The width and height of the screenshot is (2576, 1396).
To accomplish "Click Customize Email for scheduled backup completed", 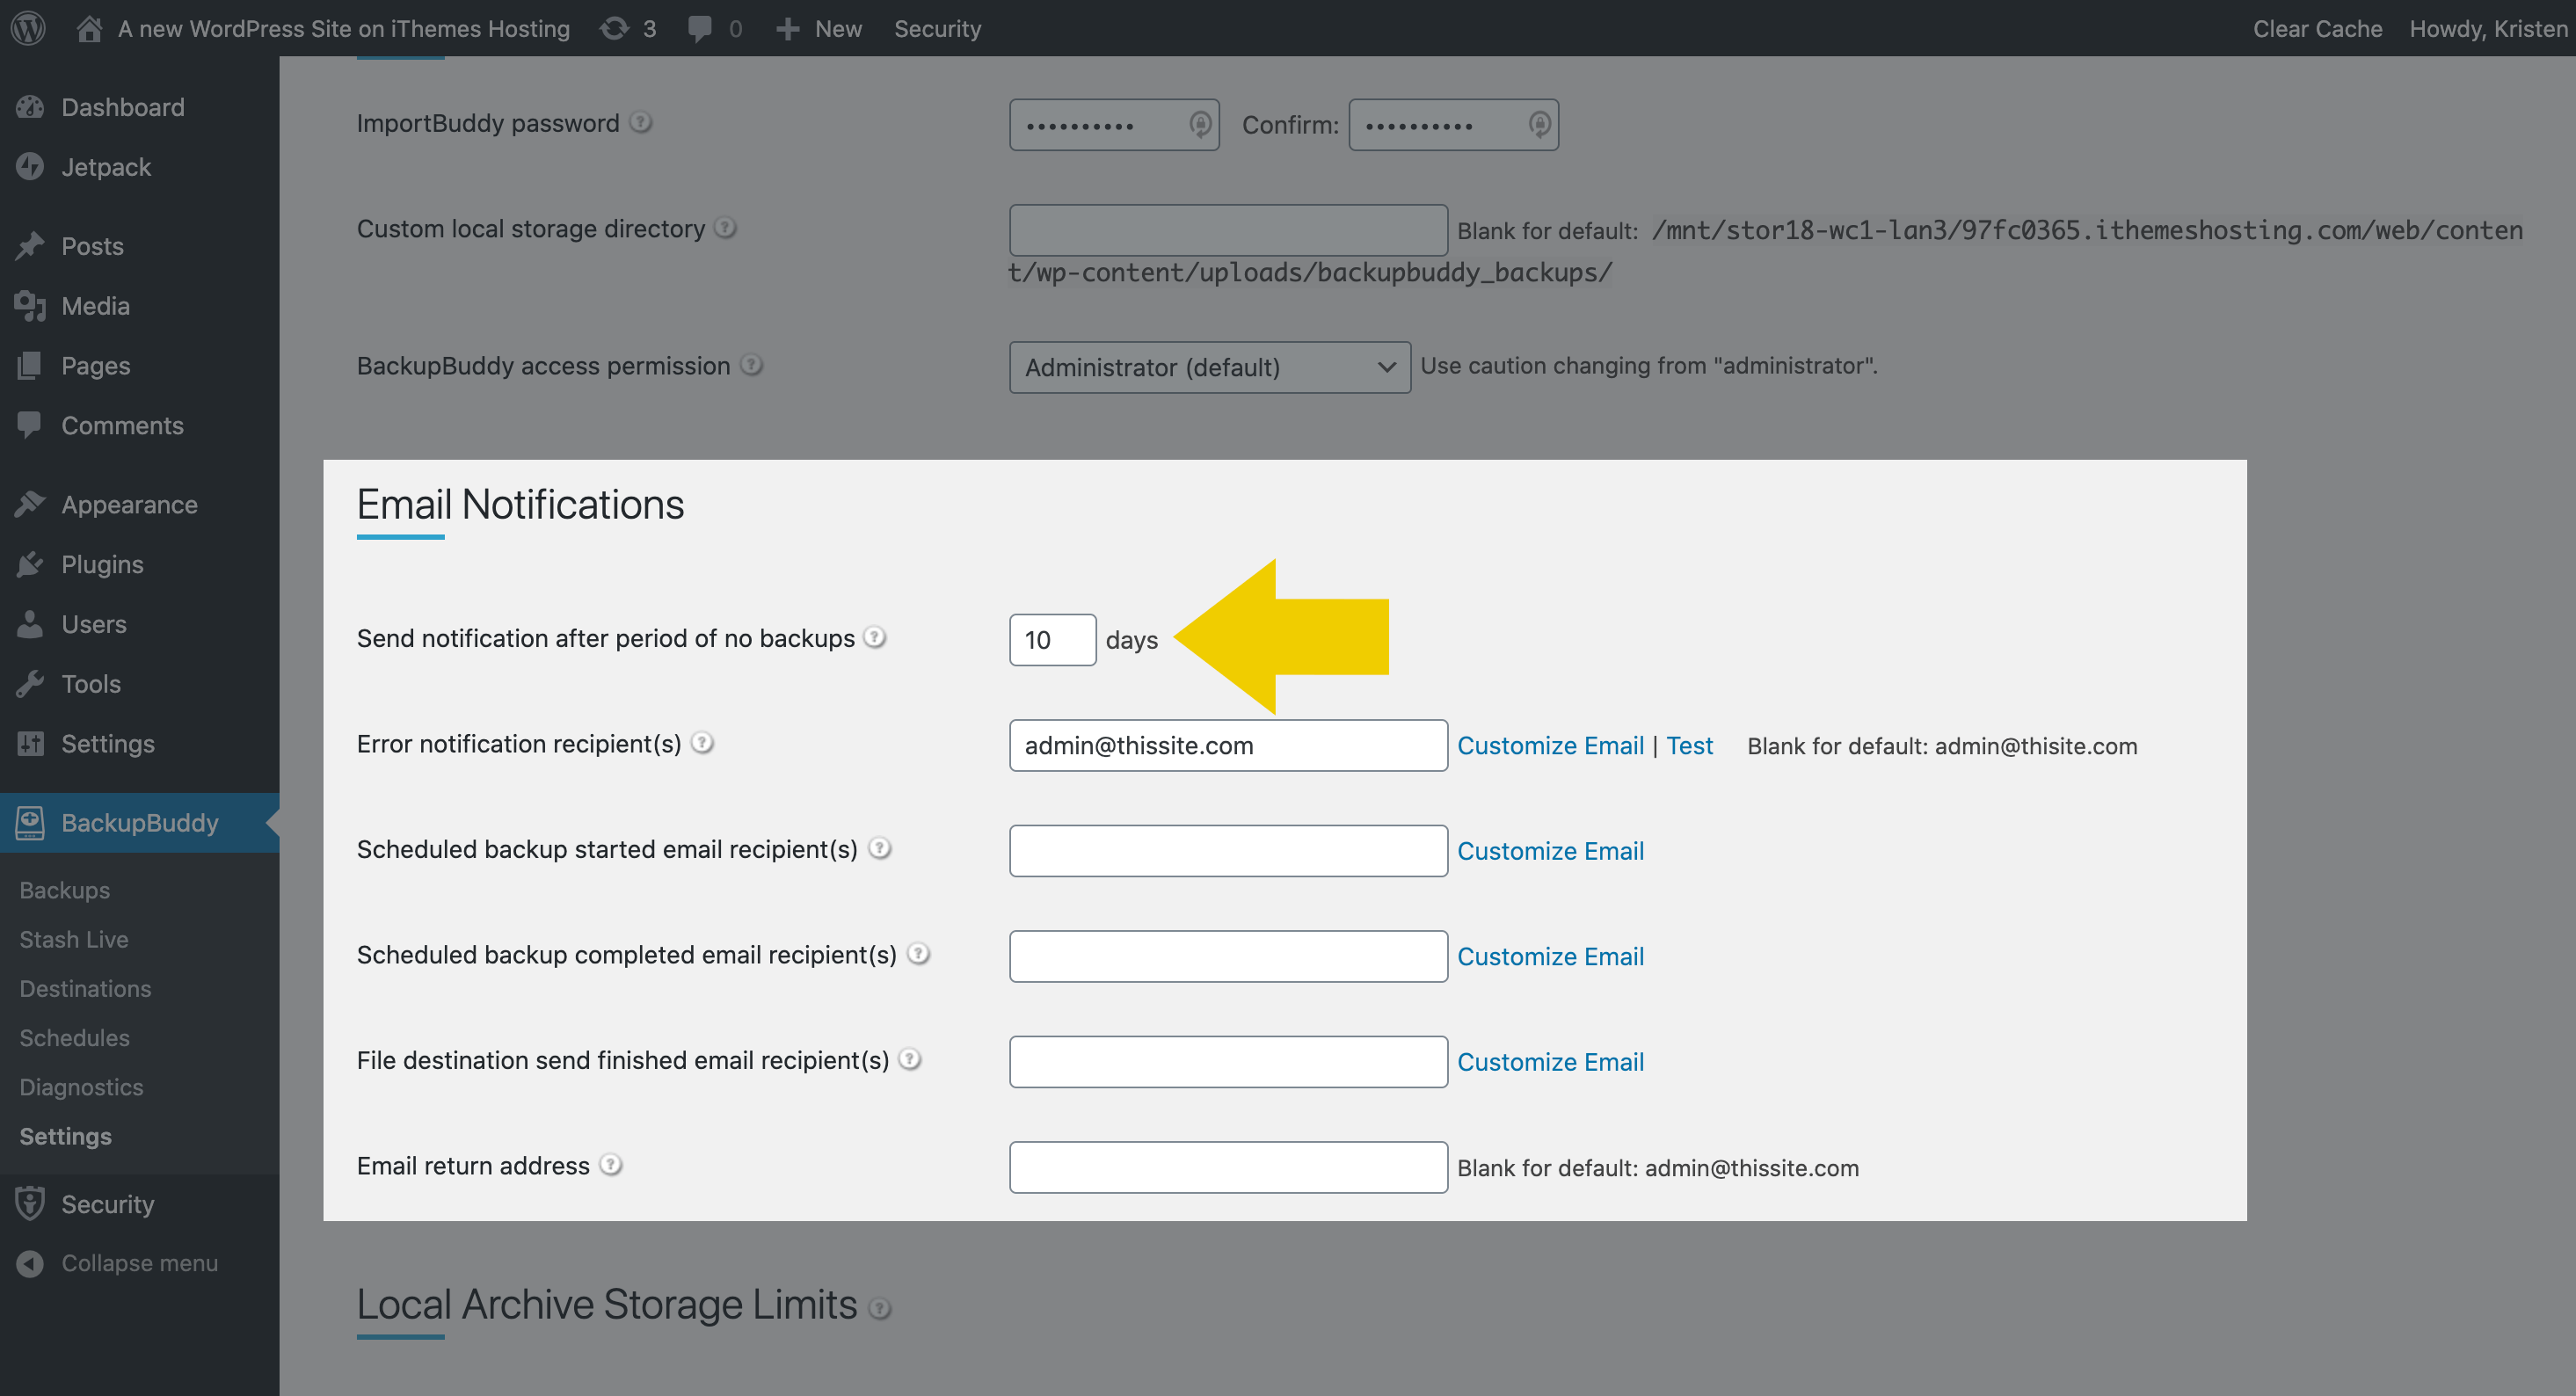I will pyautogui.click(x=1550, y=957).
